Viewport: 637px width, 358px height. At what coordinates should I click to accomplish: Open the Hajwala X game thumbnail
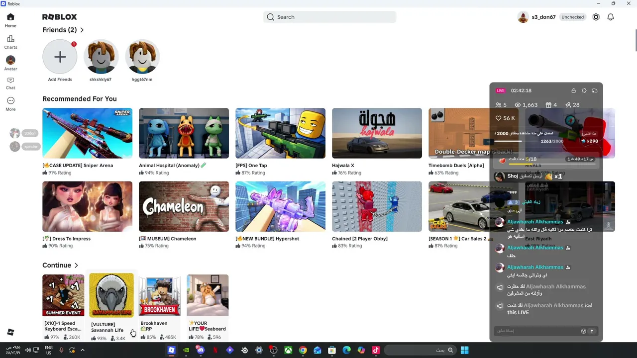click(377, 133)
